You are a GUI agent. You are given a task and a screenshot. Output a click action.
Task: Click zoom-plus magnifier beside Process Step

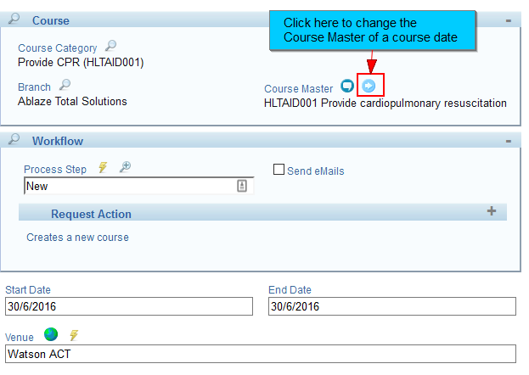pos(125,167)
